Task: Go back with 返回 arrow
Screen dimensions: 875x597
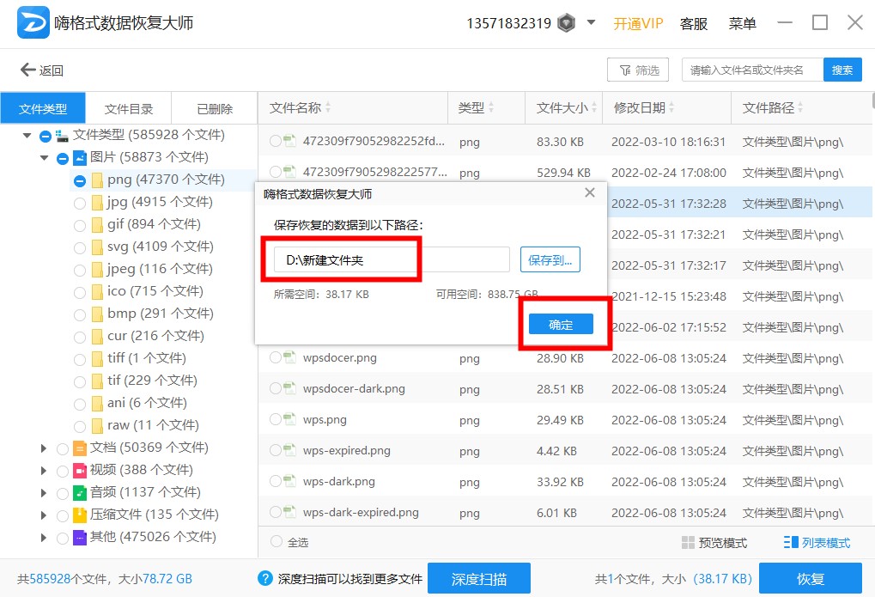Action: [42, 70]
